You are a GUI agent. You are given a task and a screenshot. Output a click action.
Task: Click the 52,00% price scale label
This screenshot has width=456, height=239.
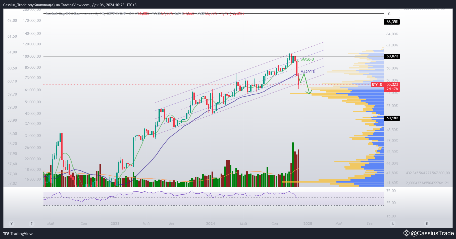pyautogui.click(x=392, y=106)
